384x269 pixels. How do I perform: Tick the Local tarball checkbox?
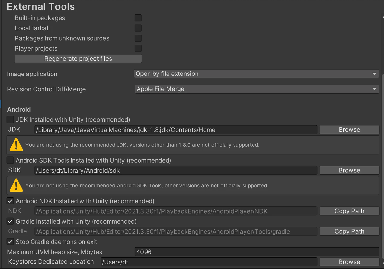(x=138, y=28)
